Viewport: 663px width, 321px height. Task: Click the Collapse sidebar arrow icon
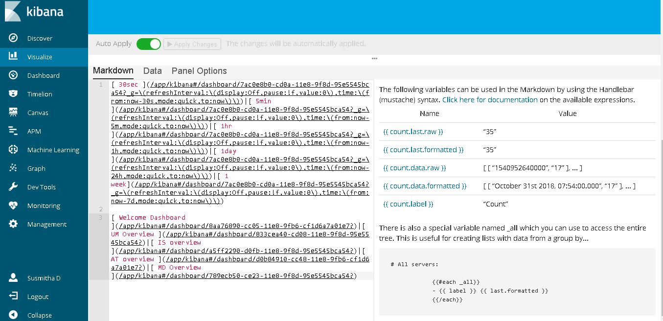click(13, 315)
